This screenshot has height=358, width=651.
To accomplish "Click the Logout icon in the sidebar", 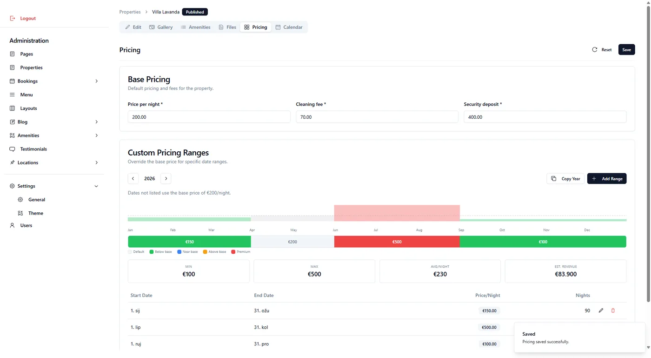I will pyautogui.click(x=13, y=18).
